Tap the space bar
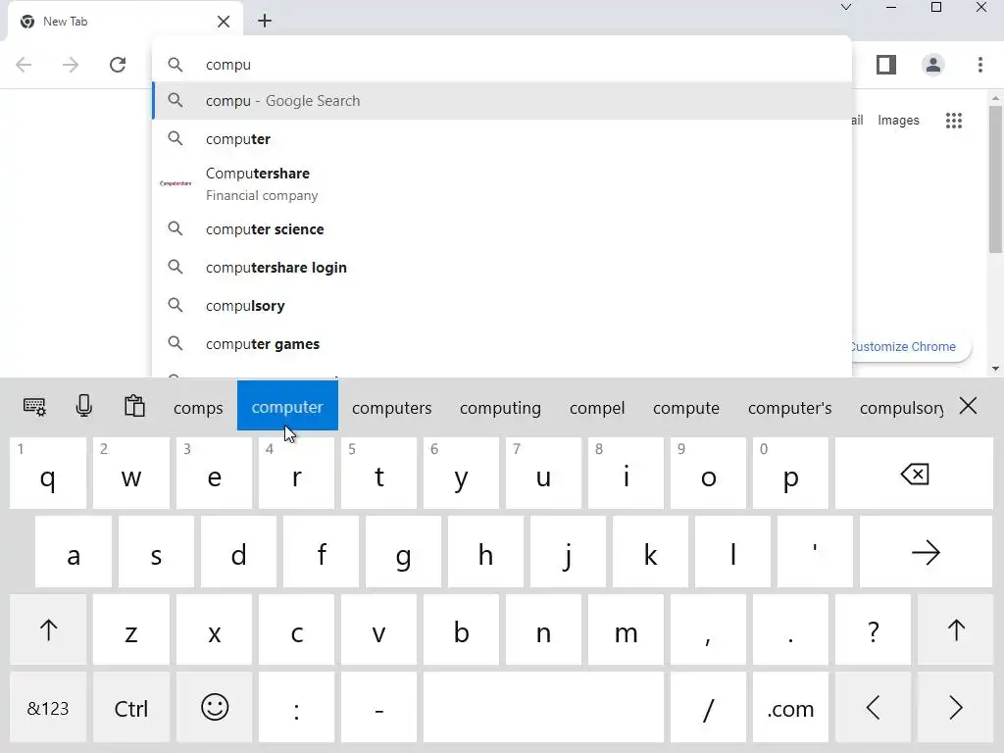 pyautogui.click(x=543, y=708)
